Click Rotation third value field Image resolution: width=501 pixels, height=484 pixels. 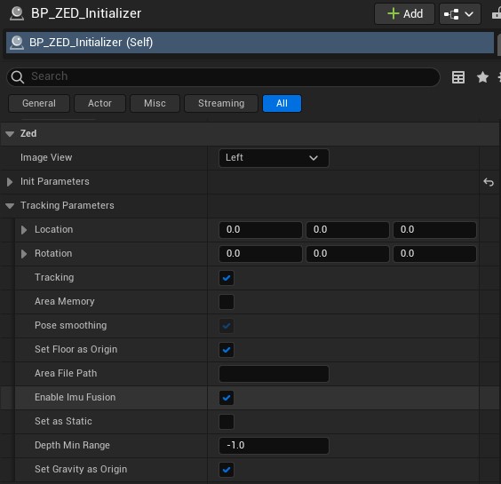click(434, 254)
